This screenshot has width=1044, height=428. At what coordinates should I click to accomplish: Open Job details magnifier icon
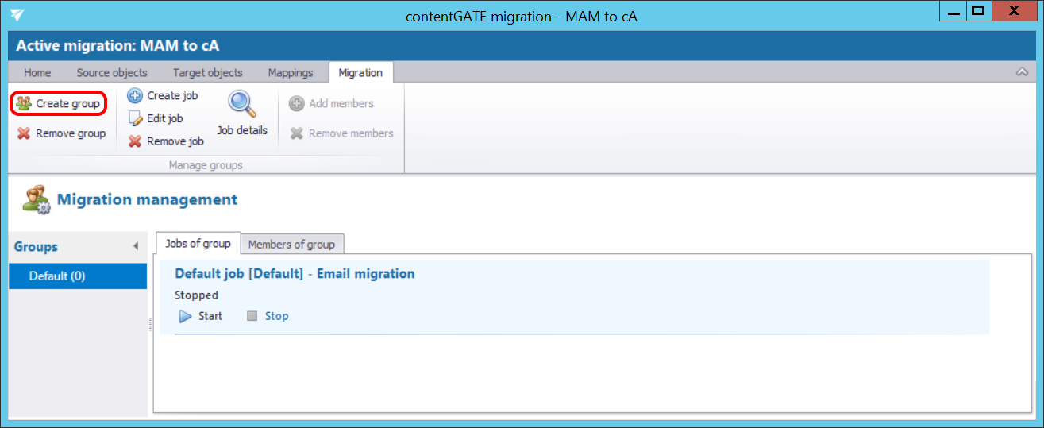click(x=241, y=104)
